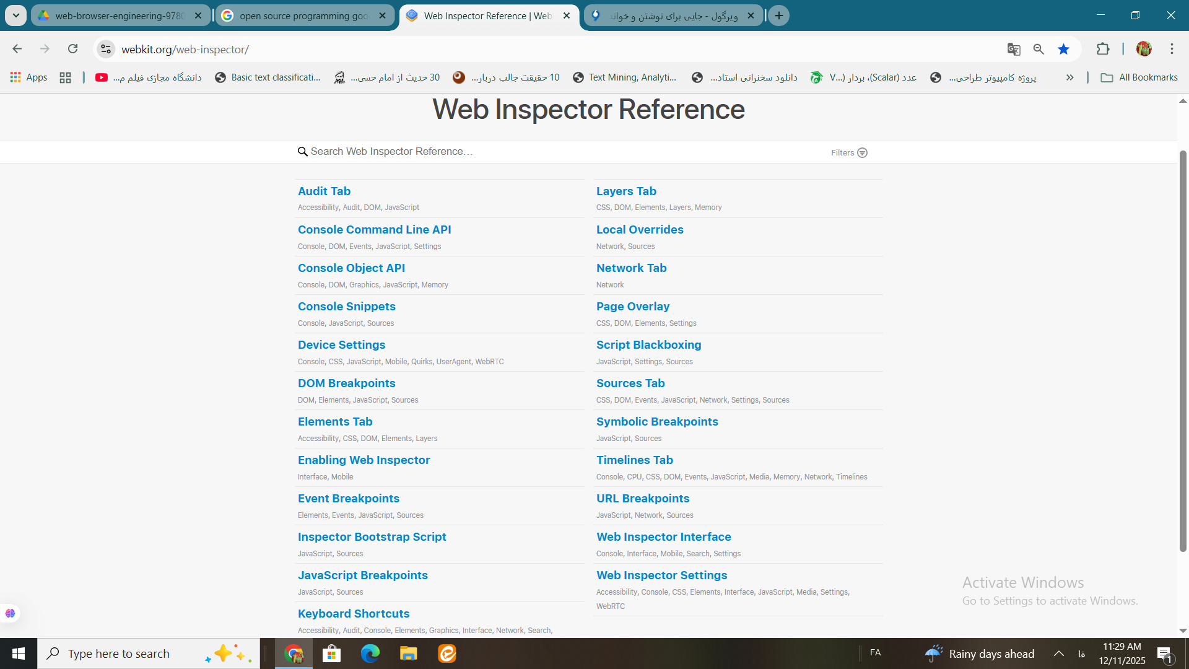Open the Chrome three-dot menu
Image resolution: width=1189 pixels, height=669 pixels.
coord(1172,49)
